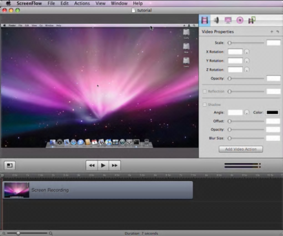Open the Video Properties tab icon
The image size is (283, 236).
tap(205, 20)
